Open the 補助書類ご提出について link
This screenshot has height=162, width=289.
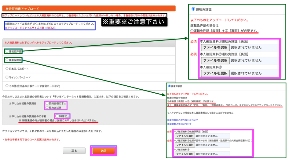179,124
